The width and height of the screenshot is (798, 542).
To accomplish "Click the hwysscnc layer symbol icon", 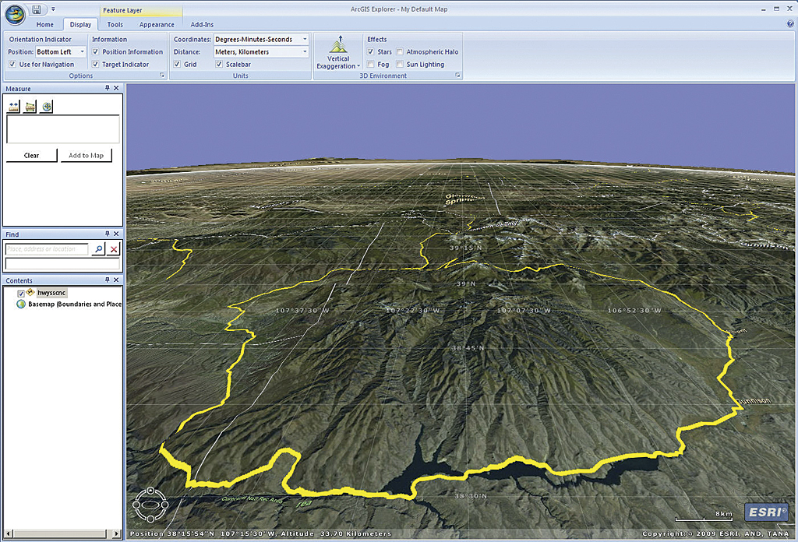I will pos(30,292).
